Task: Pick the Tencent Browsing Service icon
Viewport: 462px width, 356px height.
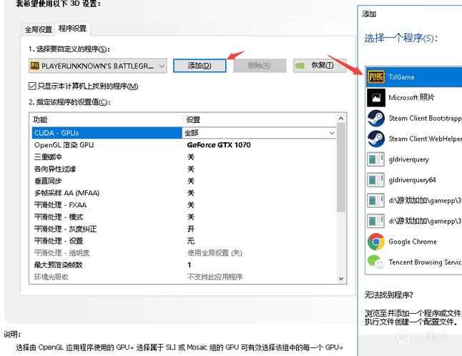Action: (376, 262)
